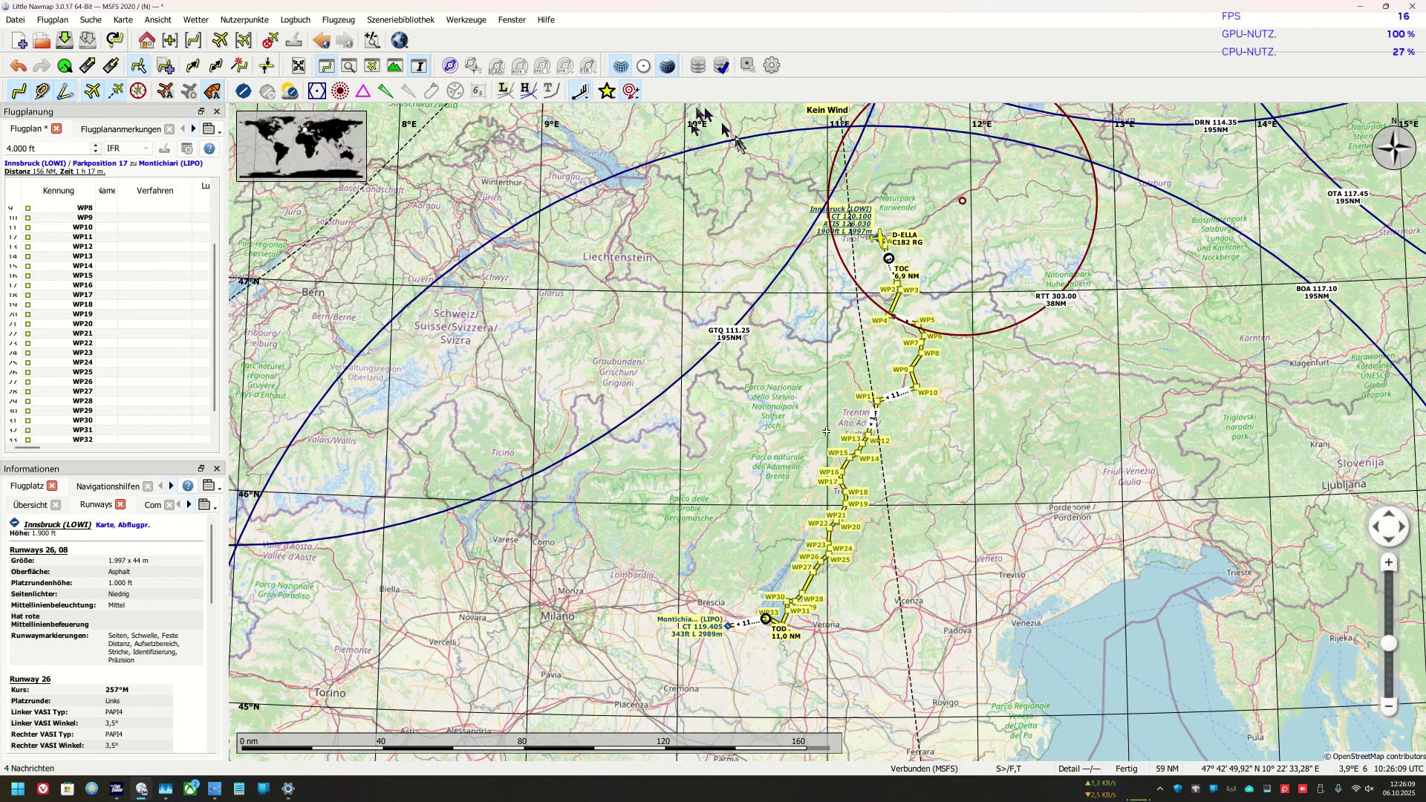Click the Go Home house icon

pyautogui.click(x=146, y=40)
